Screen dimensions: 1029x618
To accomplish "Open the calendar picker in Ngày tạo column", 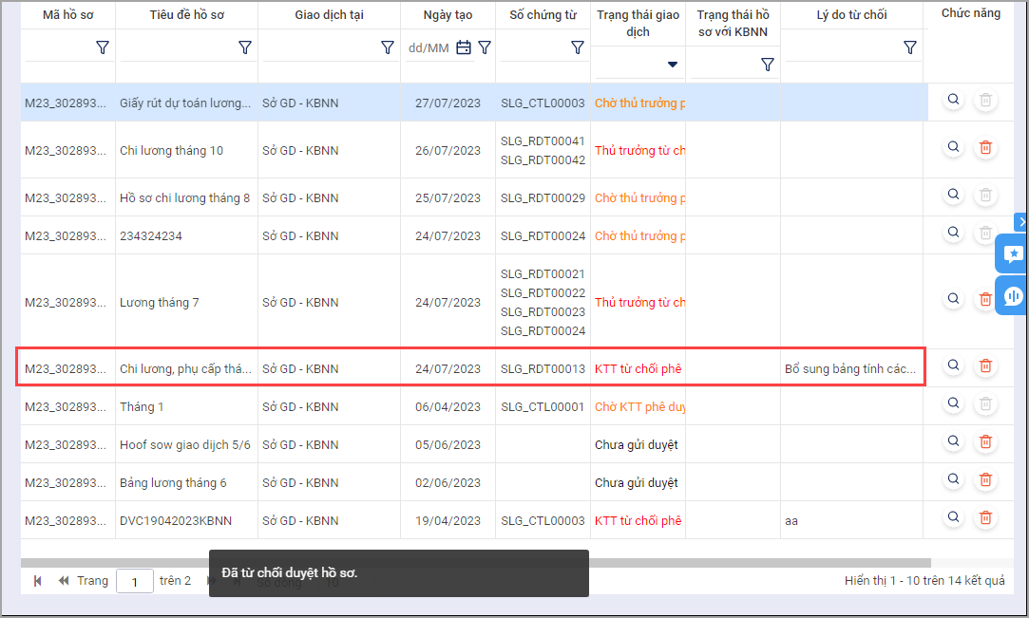I will point(464,47).
